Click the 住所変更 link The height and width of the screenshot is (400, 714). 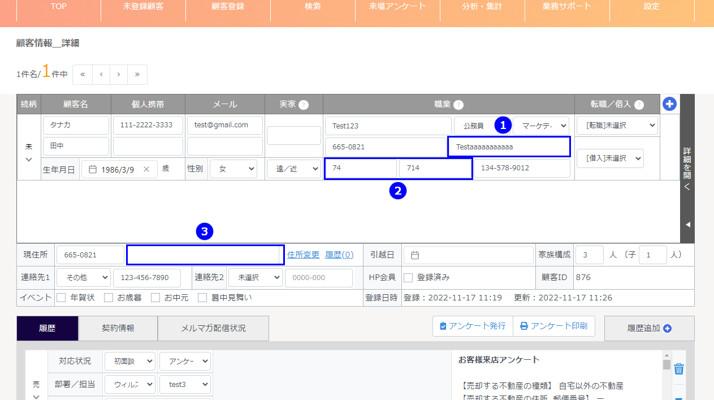point(303,255)
